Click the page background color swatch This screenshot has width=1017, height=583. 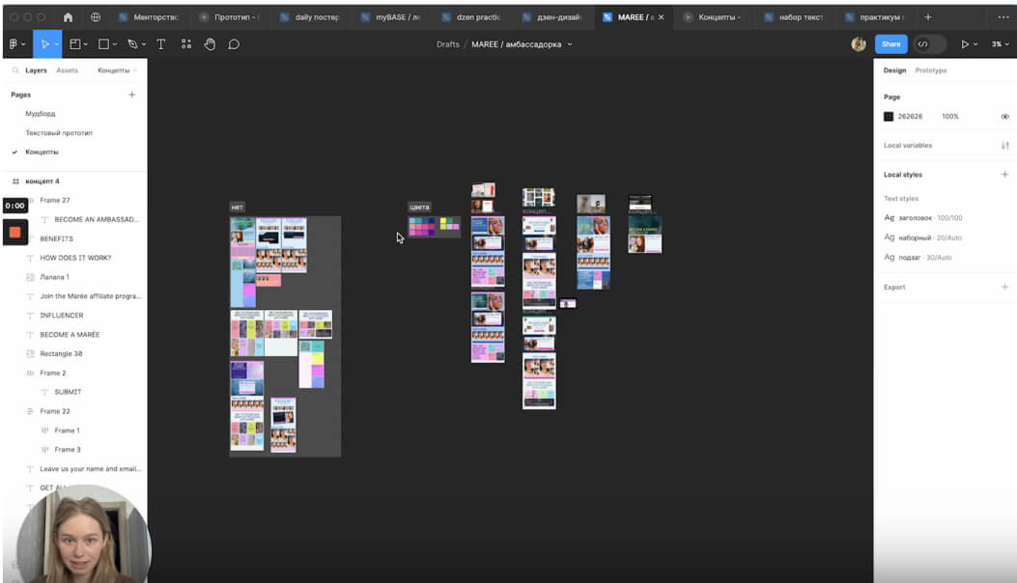pos(889,117)
